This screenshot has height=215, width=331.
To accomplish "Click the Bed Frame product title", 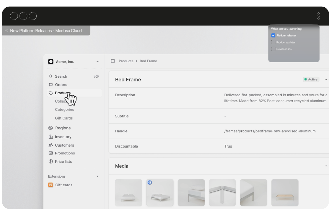I will [128, 80].
